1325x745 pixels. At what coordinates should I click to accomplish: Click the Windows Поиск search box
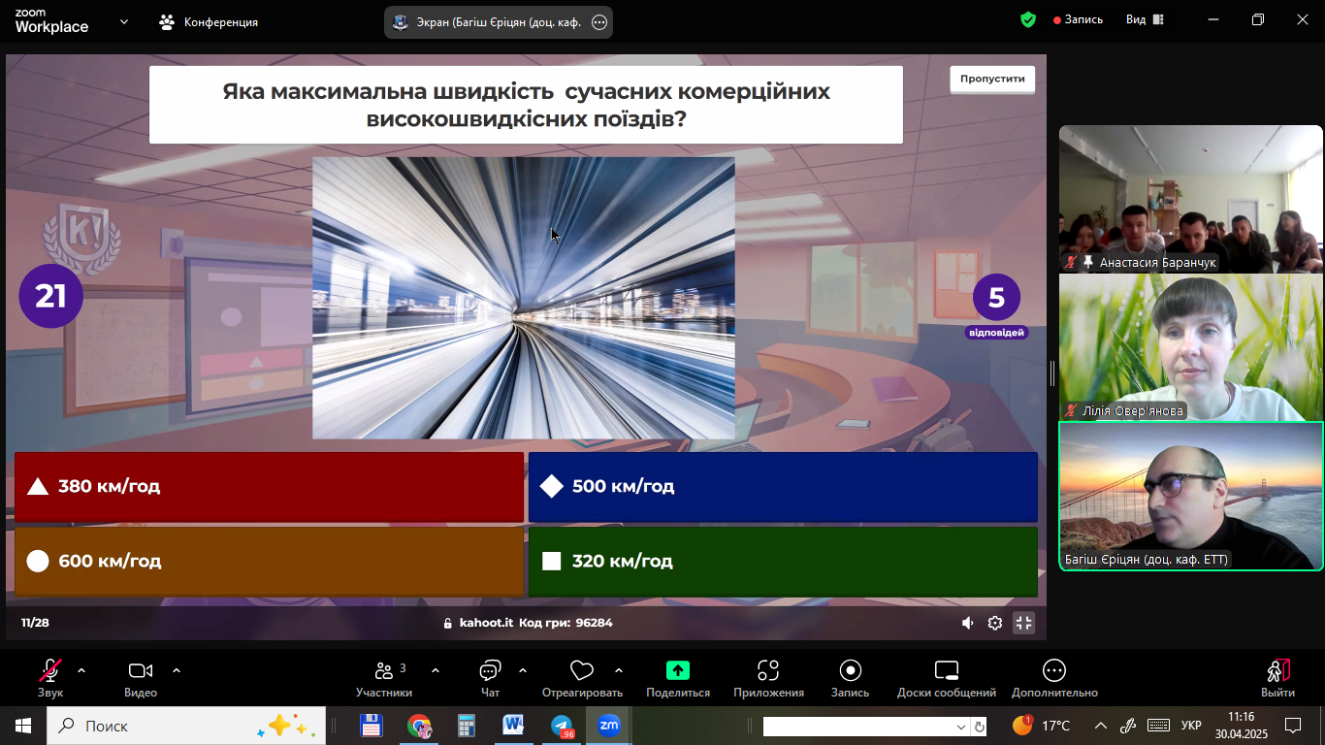(x=185, y=726)
